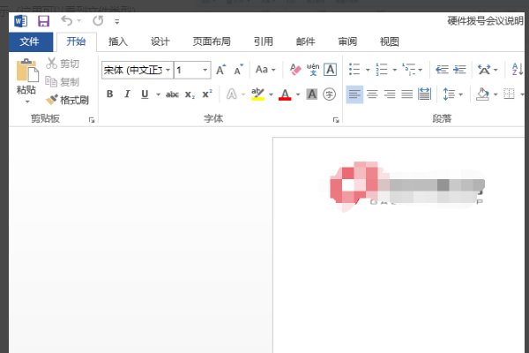Open the font name dropdown arrow
Viewport: 529px width, 353px height.
[168, 70]
